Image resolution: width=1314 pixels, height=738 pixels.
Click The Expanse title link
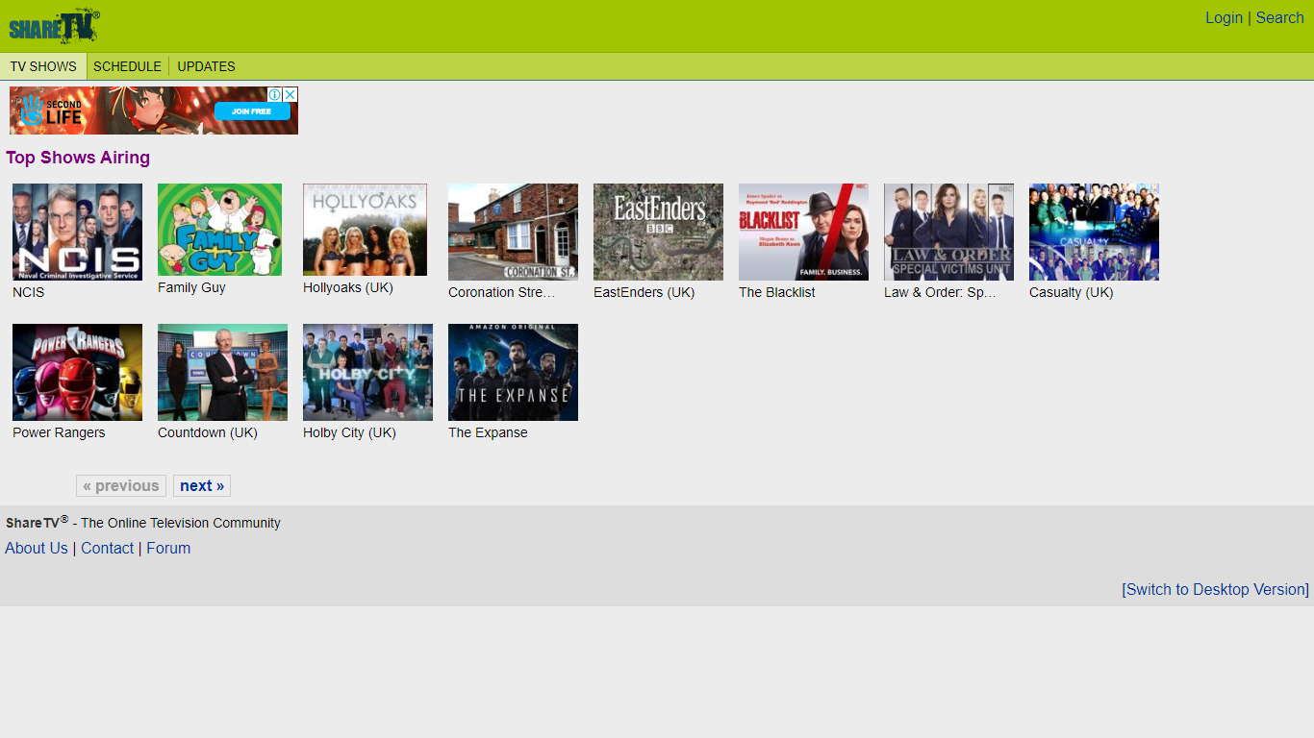point(488,432)
